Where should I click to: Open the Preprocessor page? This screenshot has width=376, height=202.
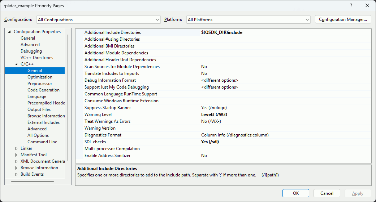click(x=40, y=84)
